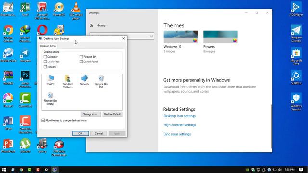Open the Desktop icon settings link
308x173 pixels.
click(180, 116)
